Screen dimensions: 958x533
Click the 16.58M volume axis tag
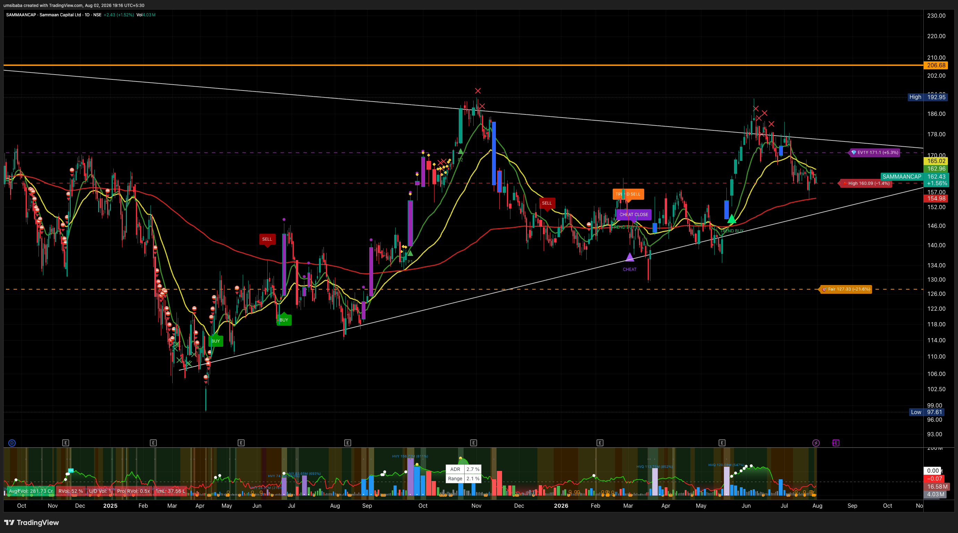[x=937, y=487]
